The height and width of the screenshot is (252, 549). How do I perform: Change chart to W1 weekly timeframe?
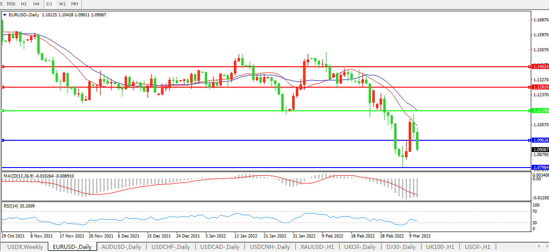click(62, 4)
